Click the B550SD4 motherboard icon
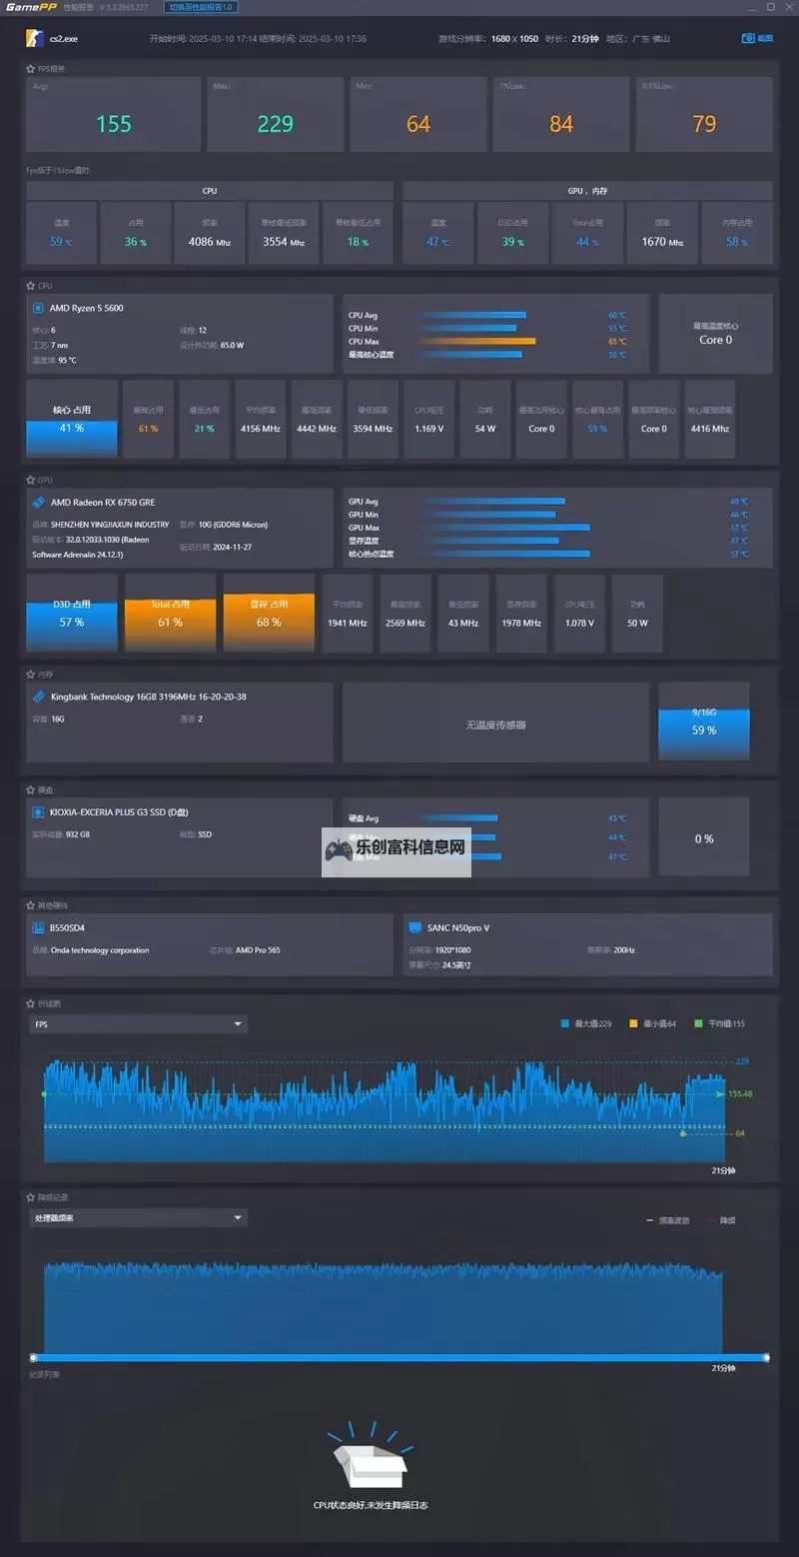The image size is (799, 1557). [38, 927]
